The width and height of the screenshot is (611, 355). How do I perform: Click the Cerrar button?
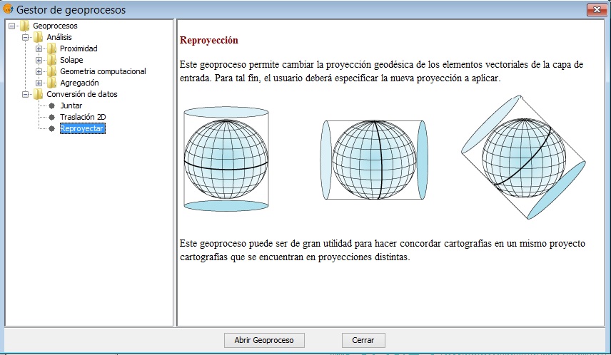click(x=363, y=340)
